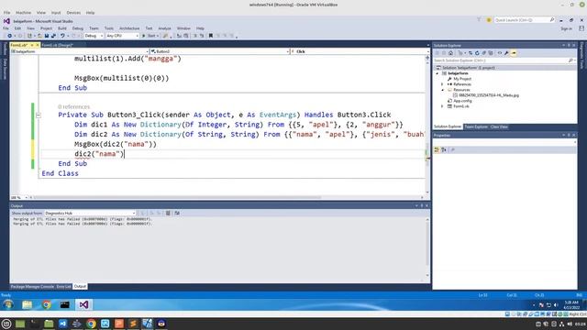
Task: Click the Property Pages icon in Properties panel
Action: 452,150
